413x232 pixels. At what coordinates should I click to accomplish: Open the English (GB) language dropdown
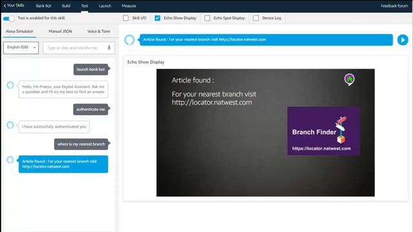(x=21, y=48)
